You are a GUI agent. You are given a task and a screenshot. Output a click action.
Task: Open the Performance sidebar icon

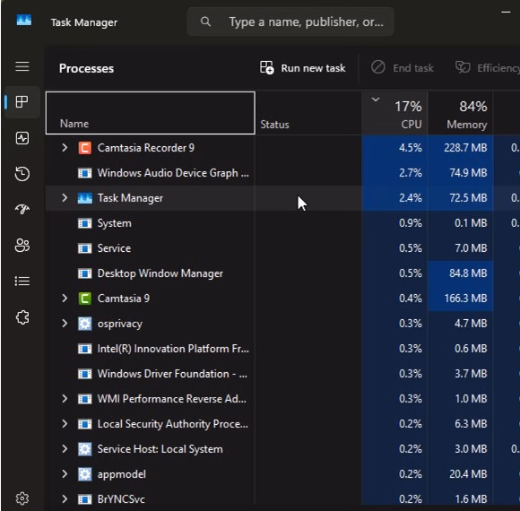pos(22,138)
